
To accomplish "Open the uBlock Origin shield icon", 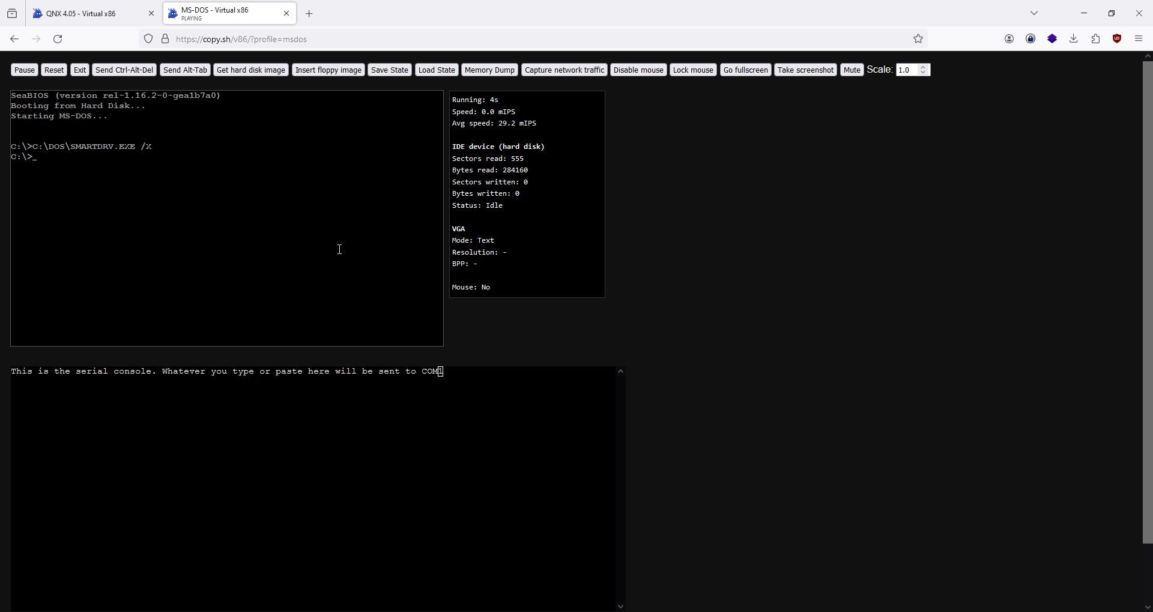I will tap(1117, 39).
